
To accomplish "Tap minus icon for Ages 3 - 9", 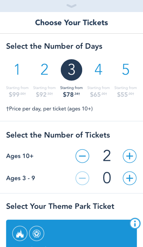I will click(82, 178).
